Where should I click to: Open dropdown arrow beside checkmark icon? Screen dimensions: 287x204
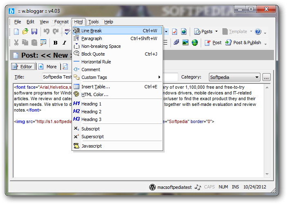(x=166, y=31)
